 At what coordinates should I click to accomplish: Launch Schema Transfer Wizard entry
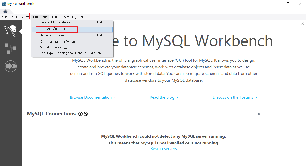pyautogui.click(x=72, y=41)
